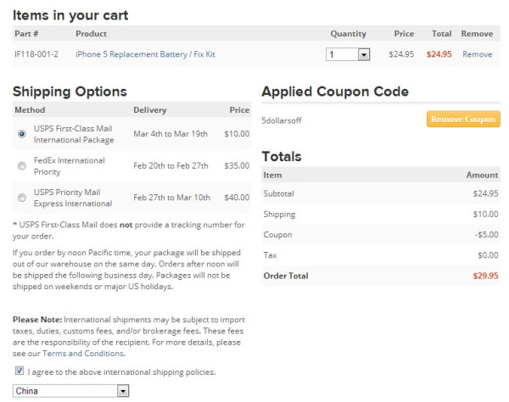Image resolution: width=509 pixels, height=402 pixels.
Task: Click the Please Note import taxes paragraph
Action: pyautogui.click(x=129, y=337)
